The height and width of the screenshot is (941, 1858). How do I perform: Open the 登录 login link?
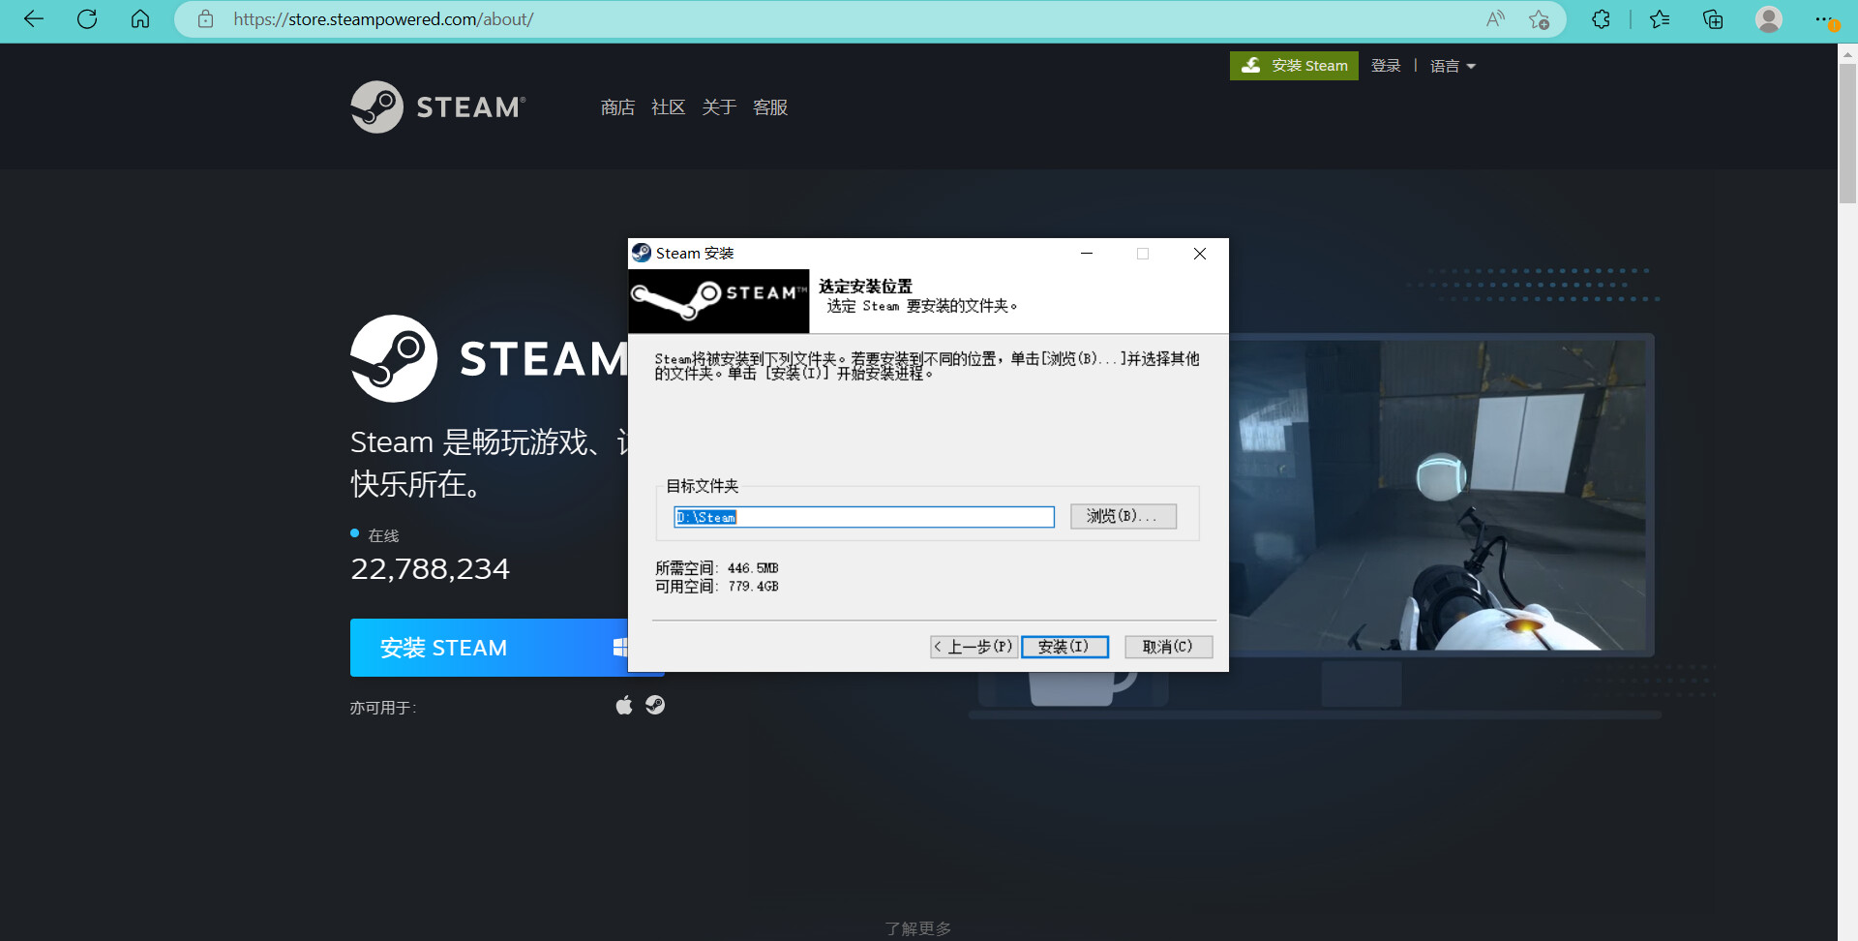[x=1386, y=66]
